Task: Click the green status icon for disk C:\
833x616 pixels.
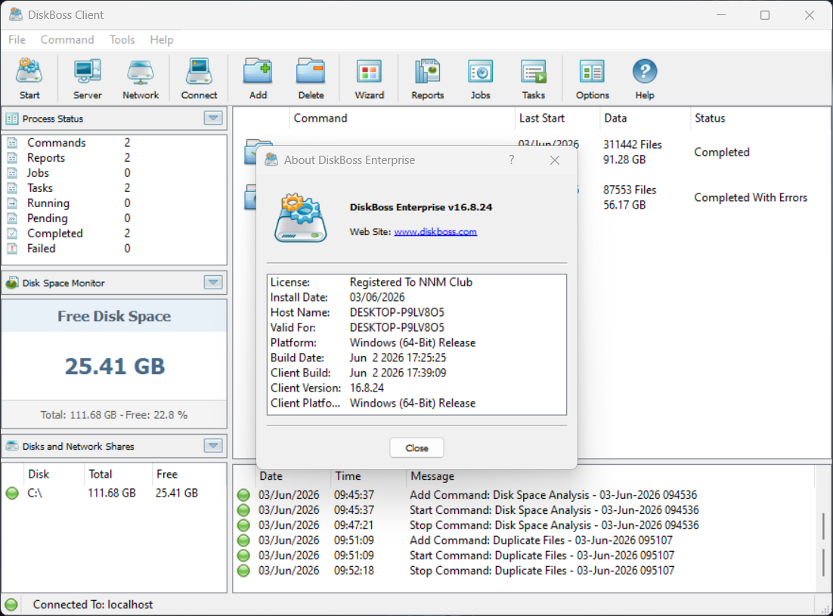Action: pos(12,494)
